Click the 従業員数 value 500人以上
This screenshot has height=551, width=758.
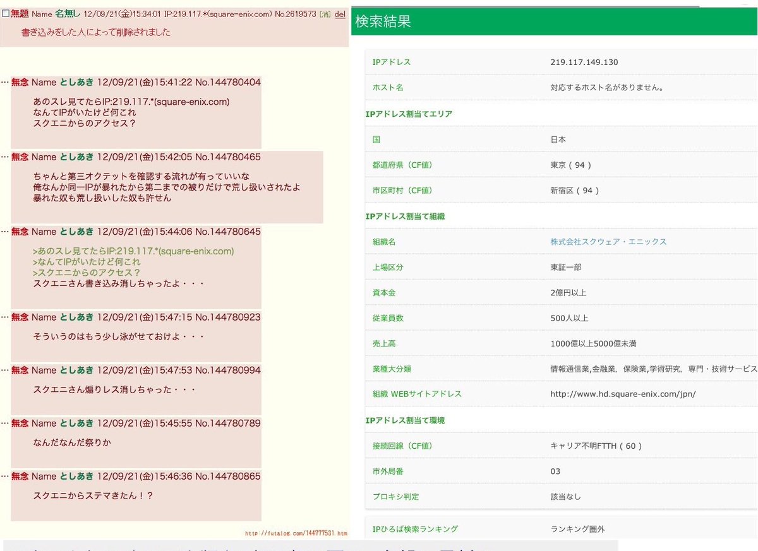tap(569, 318)
